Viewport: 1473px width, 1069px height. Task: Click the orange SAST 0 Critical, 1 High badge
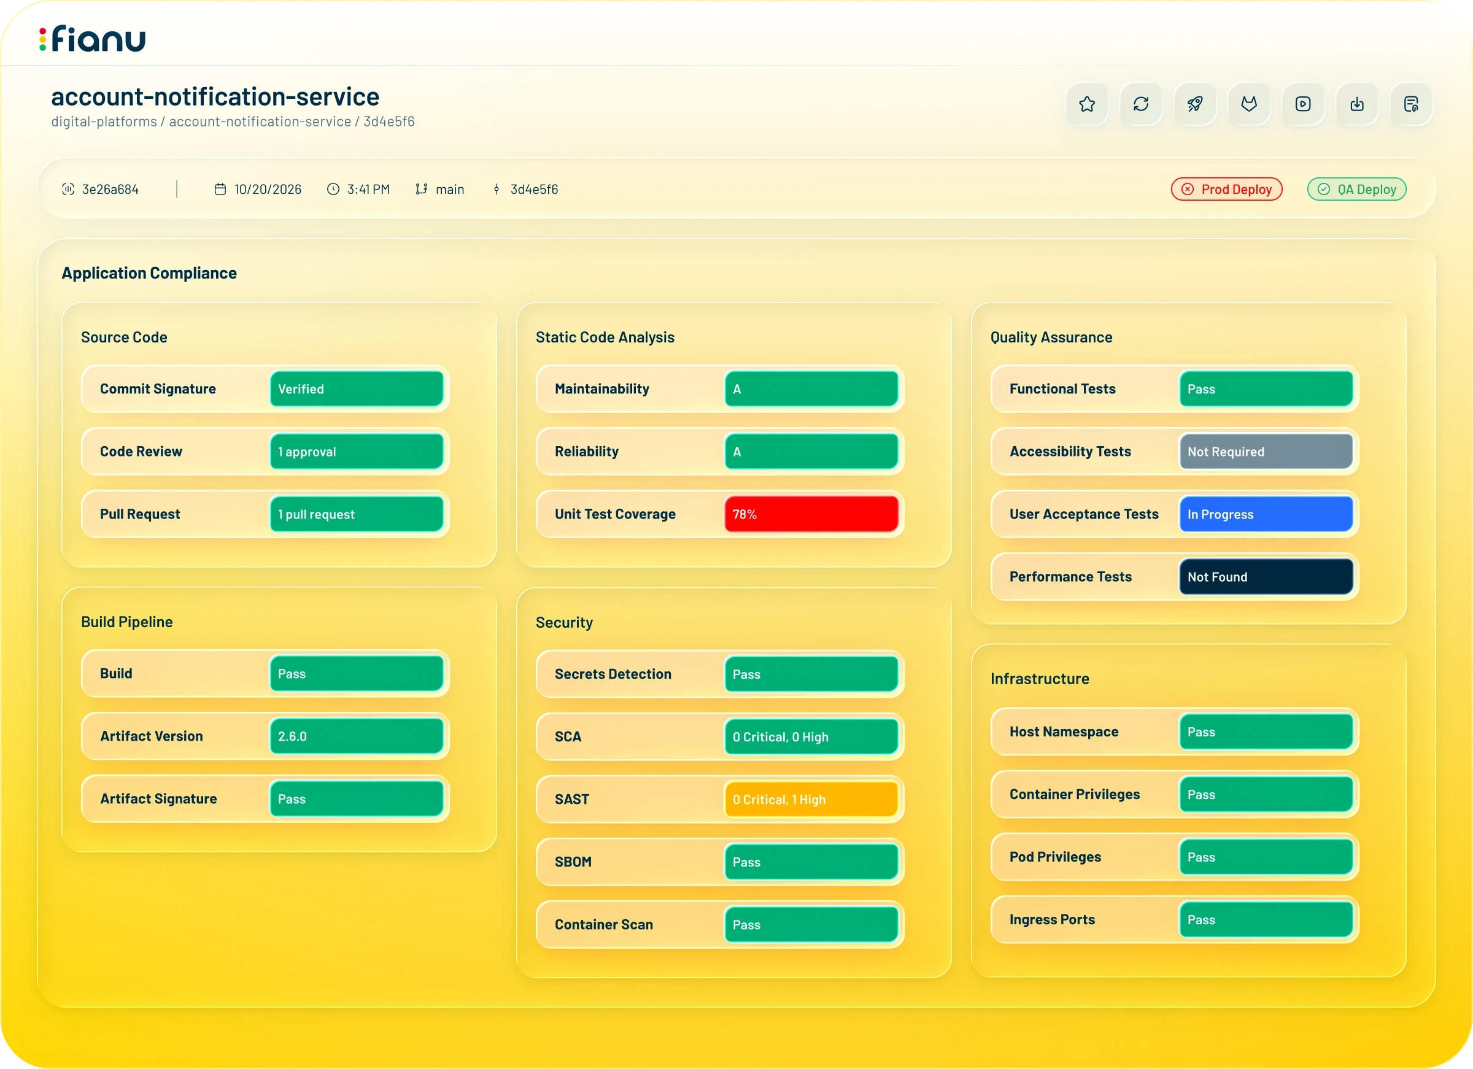click(x=811, y=799)
